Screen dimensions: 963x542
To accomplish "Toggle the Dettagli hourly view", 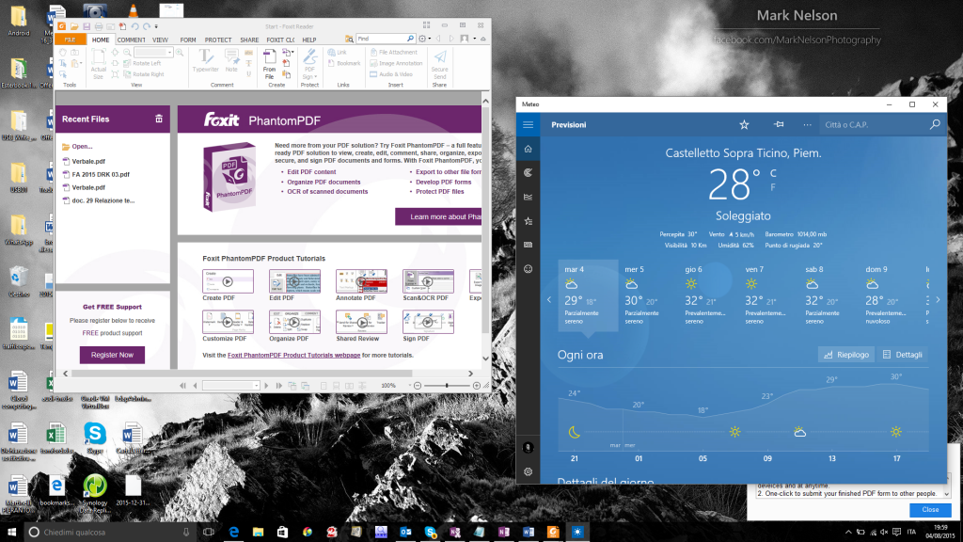I will pyautogui.click(x=902, y=355).
